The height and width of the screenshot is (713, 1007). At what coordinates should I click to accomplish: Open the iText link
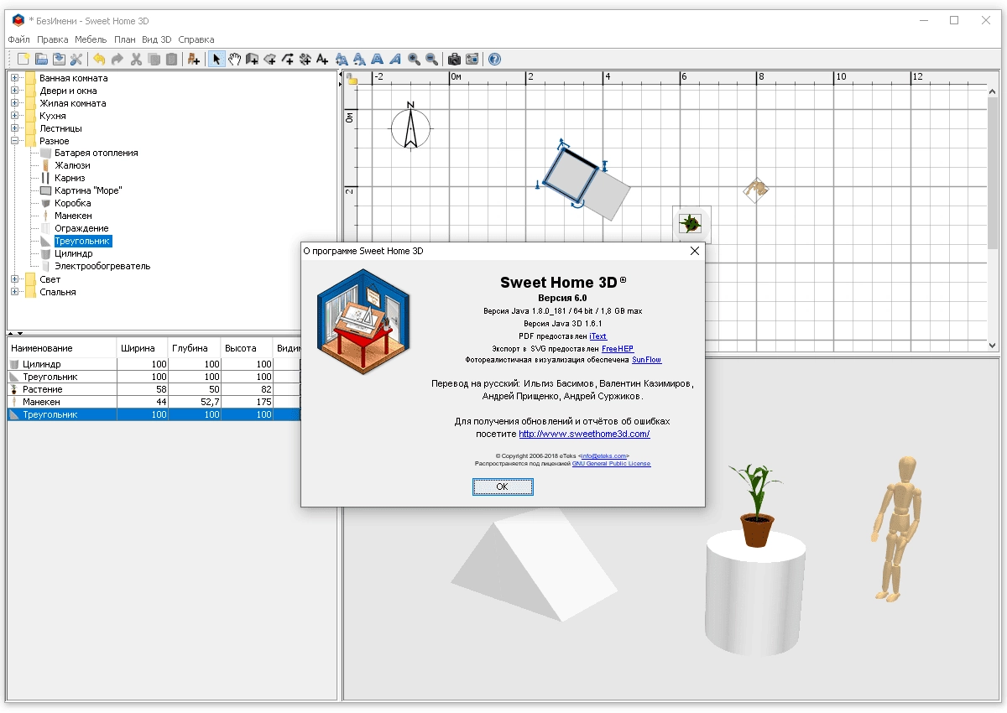pyautogui.click(x=597, y=336)
